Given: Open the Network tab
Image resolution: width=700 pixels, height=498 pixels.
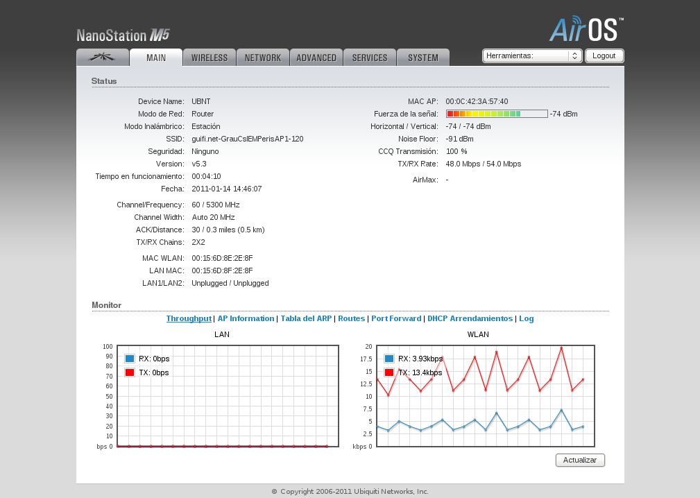Looking at the screenshot, I should pos(263,58).
